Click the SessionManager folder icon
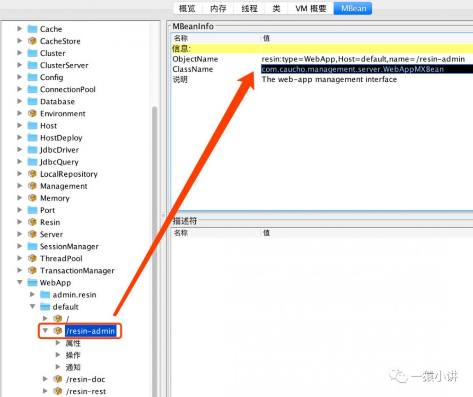 coord(32,246)
